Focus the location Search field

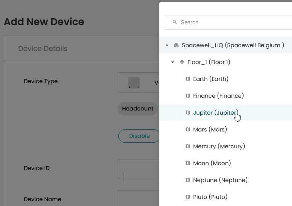tap(228, 22)
